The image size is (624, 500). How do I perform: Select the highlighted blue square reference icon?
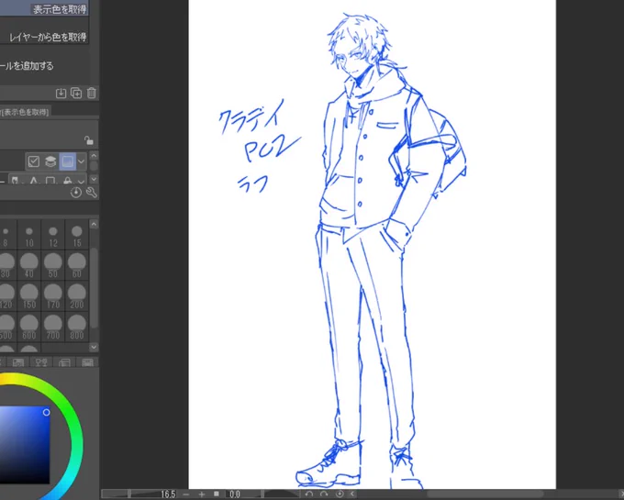pyautogui.click(x=67, y=161)
